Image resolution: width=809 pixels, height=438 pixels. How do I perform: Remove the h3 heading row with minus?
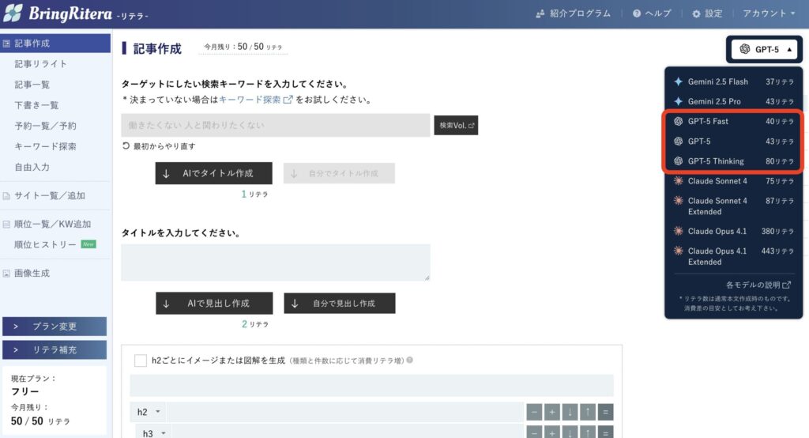(x=534, y=432)
